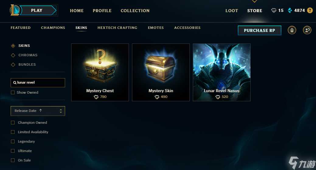
Task: Click the Blue Essence currency icon
Action: [x=290, y=10]
